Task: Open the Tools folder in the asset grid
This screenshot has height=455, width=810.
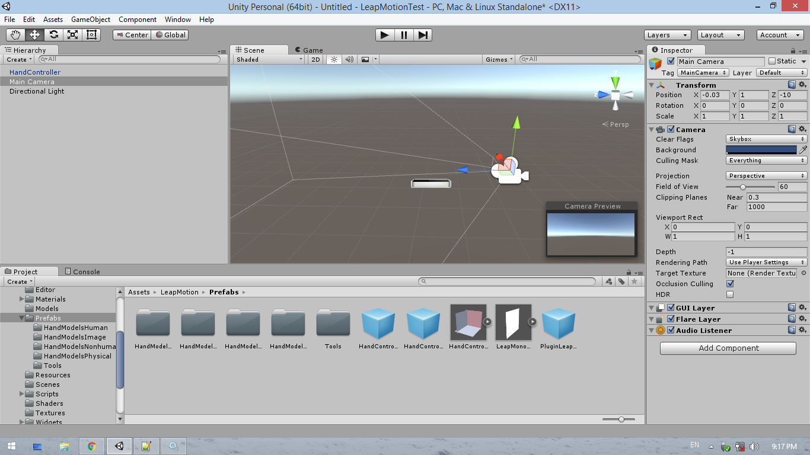Action: click(333, 328)
